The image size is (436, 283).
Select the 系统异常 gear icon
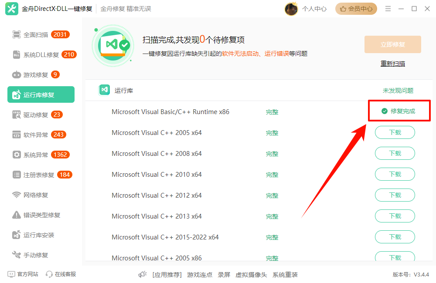click(x=17, y=155)
